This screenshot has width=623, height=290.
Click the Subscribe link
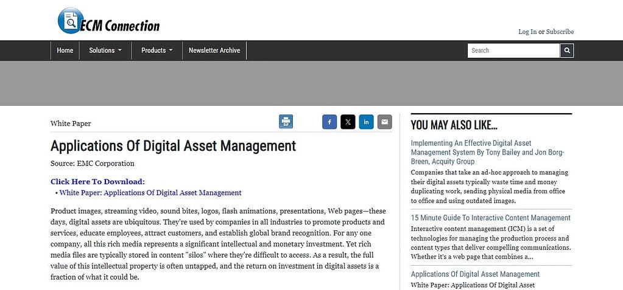point(560,32)
